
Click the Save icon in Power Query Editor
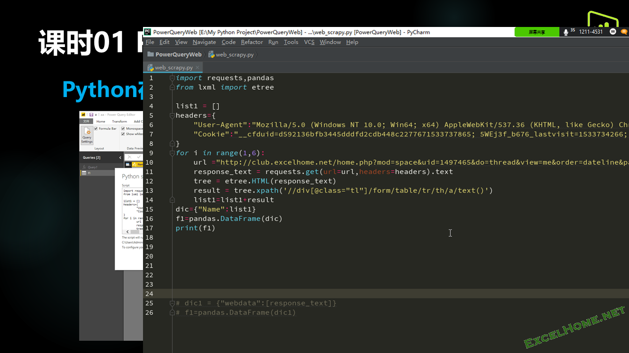pyautogui.click(x=92, y=115)
